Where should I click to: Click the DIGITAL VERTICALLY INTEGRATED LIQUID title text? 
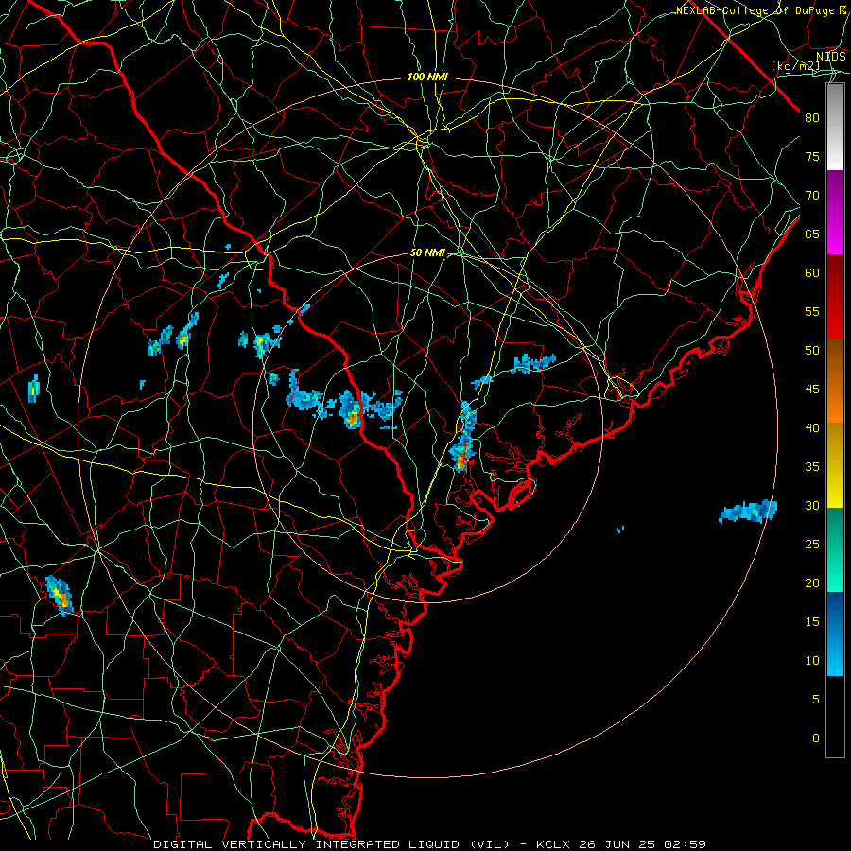[332, 844]
